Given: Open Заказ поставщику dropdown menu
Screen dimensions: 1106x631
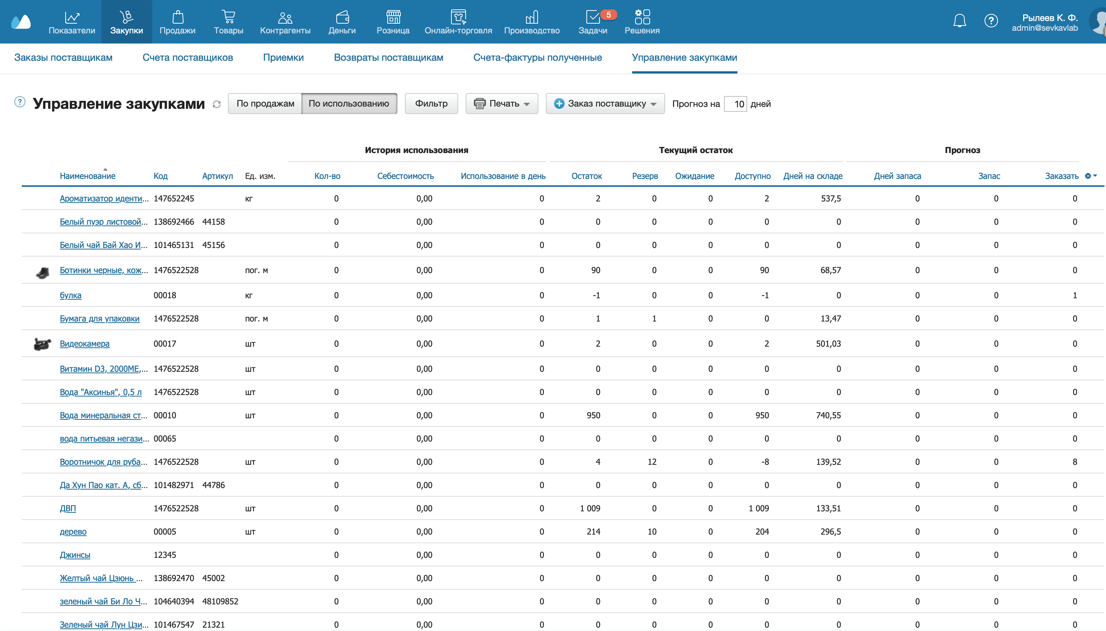Looking at the screenshot, I should [605, 104].
